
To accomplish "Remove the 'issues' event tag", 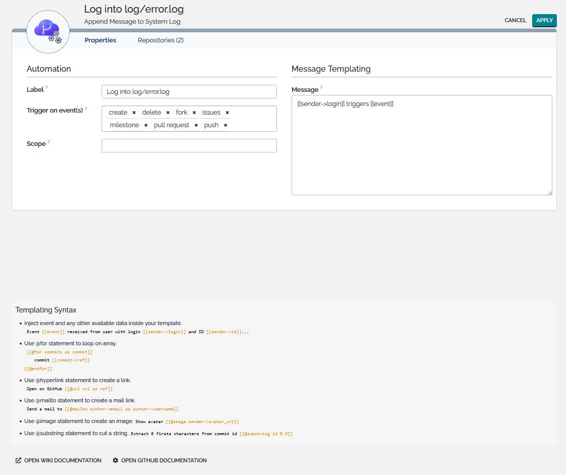I will (227, 113).
